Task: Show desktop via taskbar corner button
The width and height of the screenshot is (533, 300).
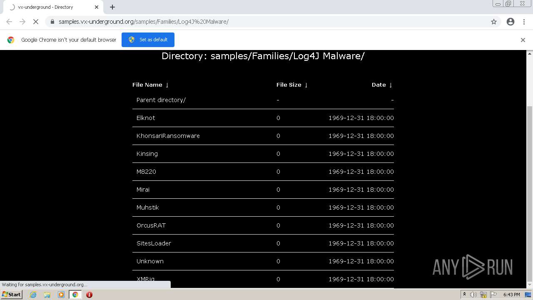Action: coord(528,295)
